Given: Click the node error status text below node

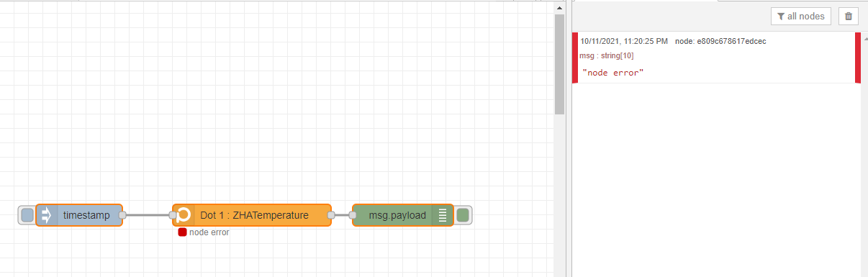Looking at the screenshot, I should point(209,232).
